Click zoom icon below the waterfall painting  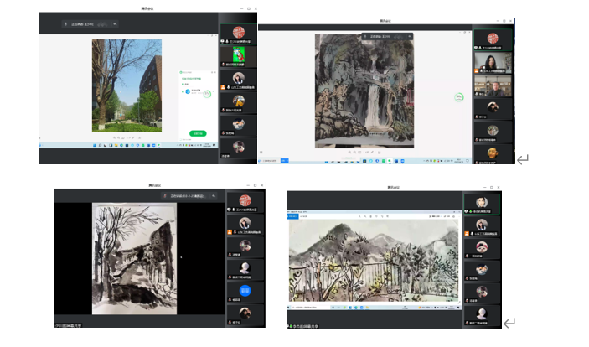pyautogui.click(x=349, y=152)
